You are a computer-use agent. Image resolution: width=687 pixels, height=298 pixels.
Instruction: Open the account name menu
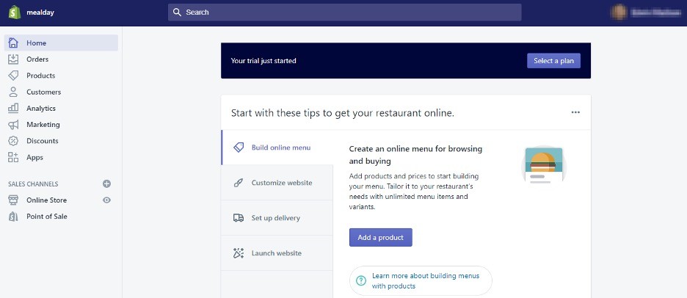[655, 12]
